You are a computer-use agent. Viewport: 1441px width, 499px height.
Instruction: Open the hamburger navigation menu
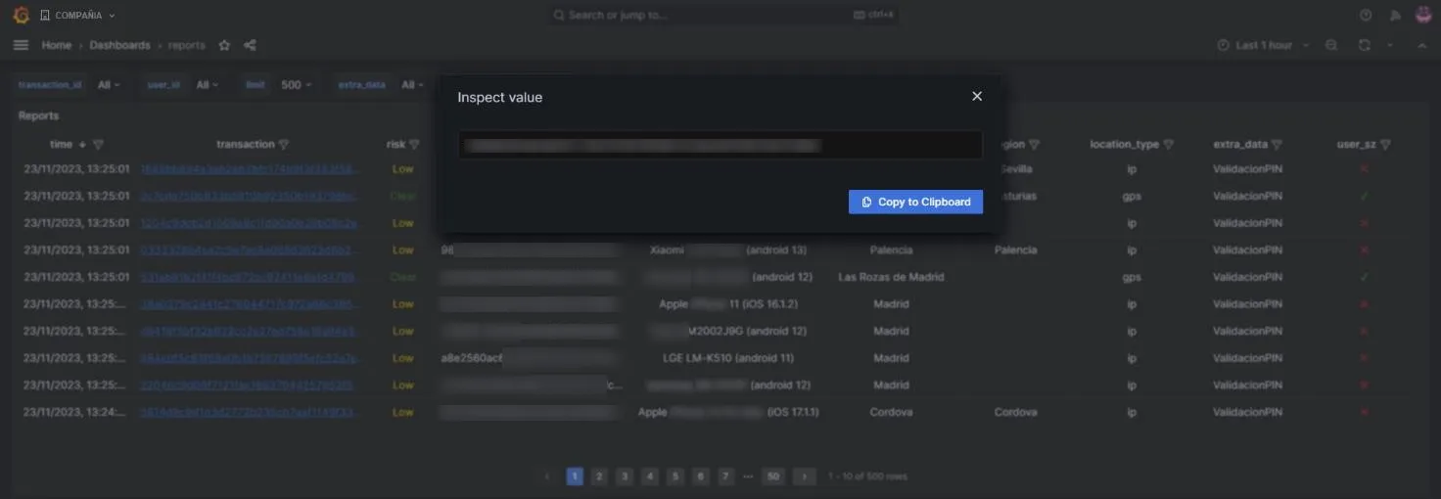21,45
